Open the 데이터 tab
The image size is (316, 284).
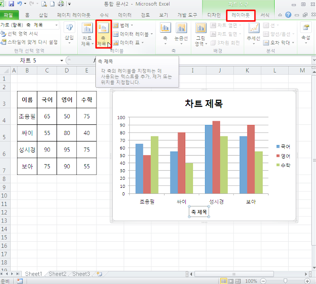point(125,15)
